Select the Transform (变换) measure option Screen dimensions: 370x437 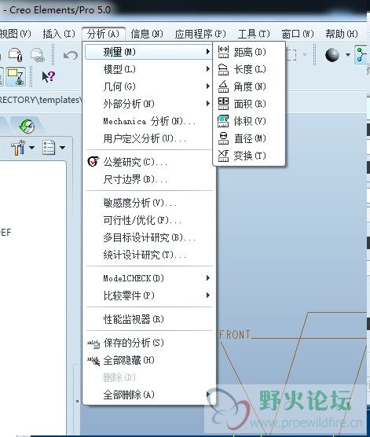249,156
